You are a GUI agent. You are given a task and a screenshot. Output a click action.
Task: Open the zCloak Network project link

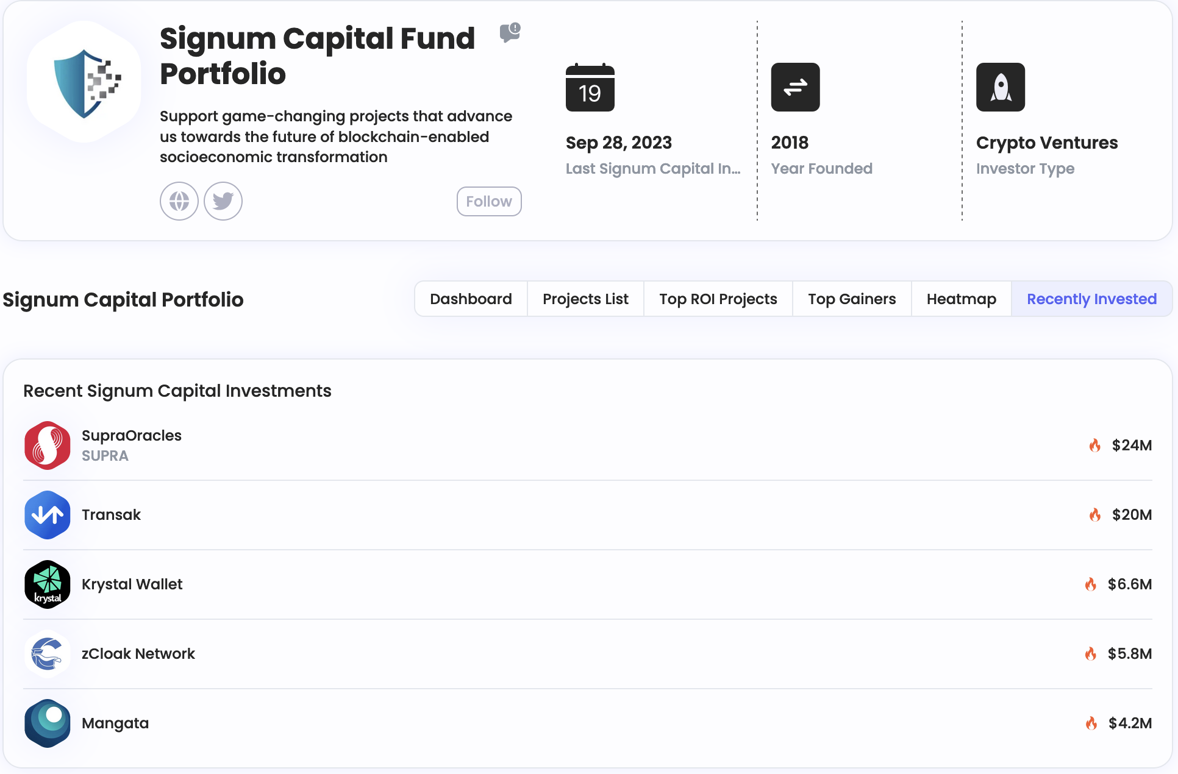138,654
